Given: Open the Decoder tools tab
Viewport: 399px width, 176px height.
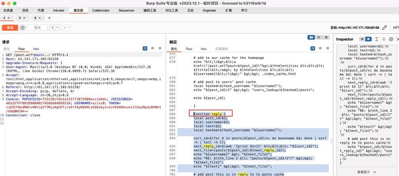Looking at the screenshot, I should pos(150,11).
